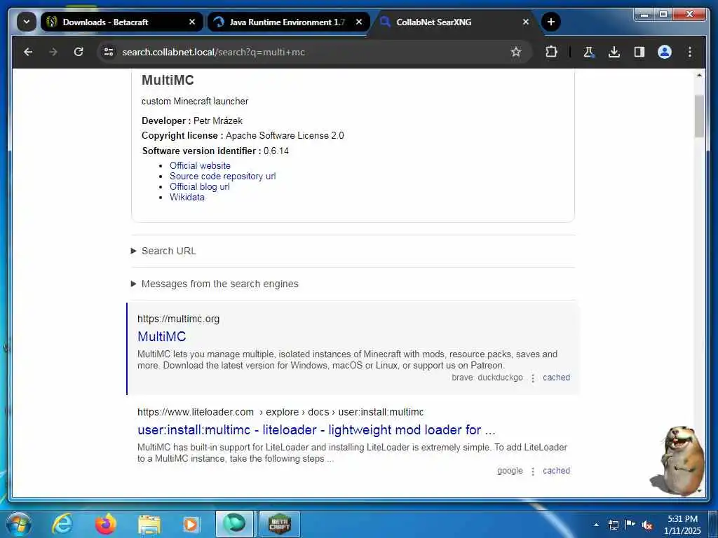Open a new browser tab
Viewport: 718px width, 538px height.
[x=551, y=22]
